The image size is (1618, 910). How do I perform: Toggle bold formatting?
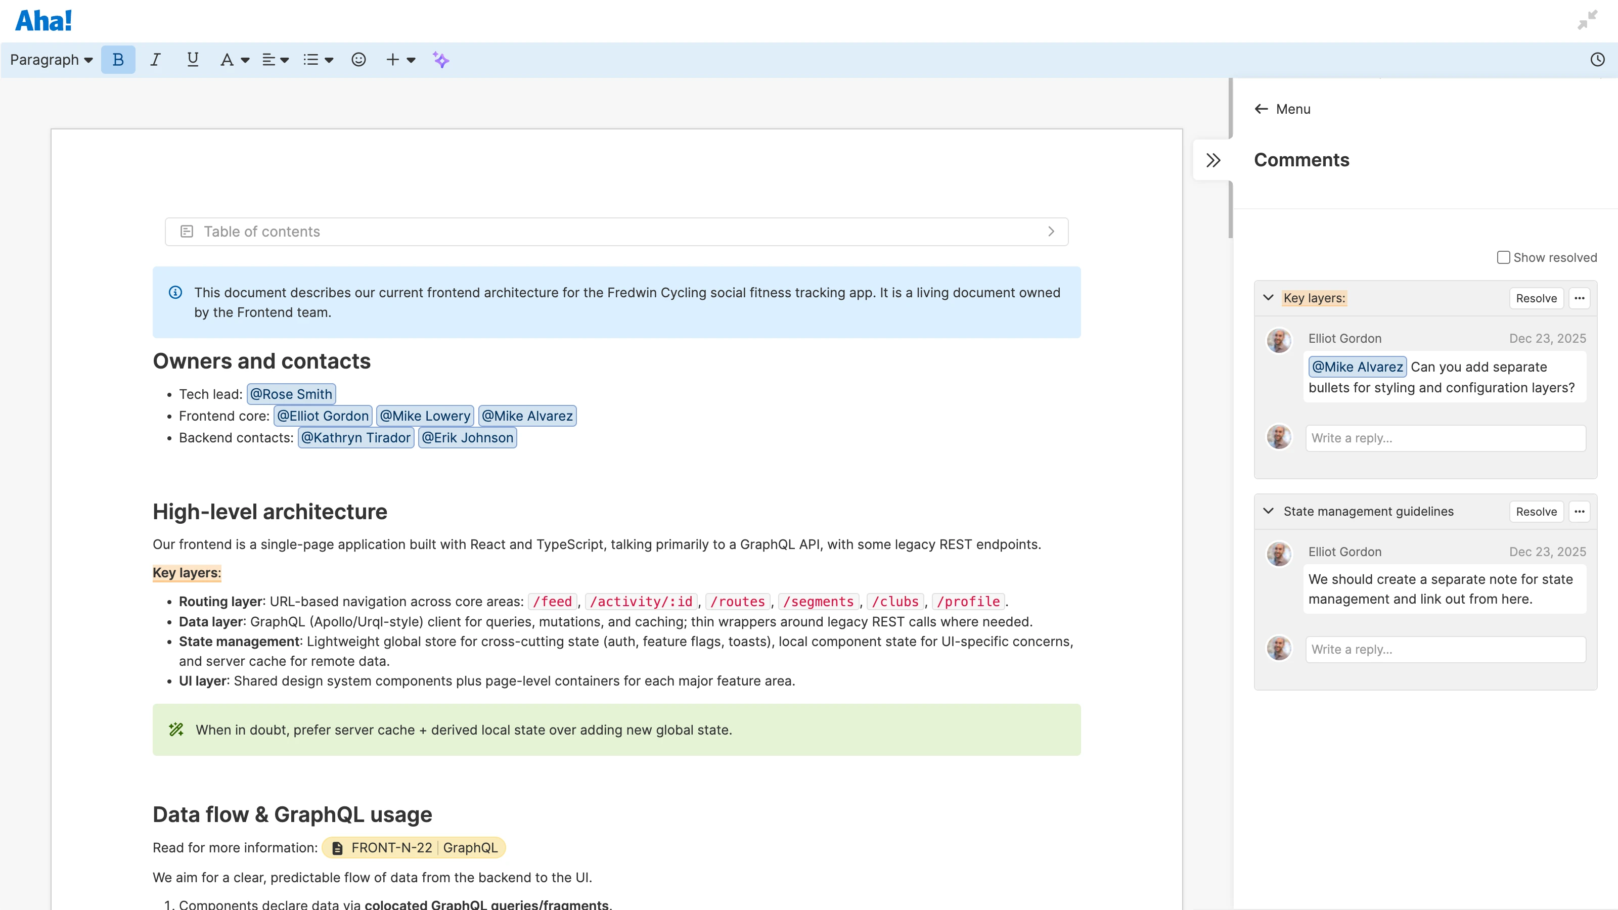[117, 60]
